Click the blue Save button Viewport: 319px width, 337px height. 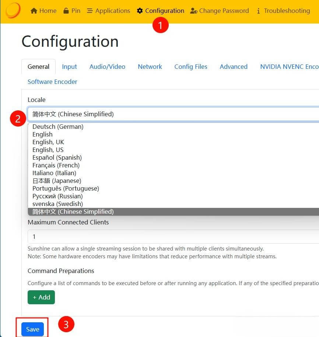(x=32, y=329)
